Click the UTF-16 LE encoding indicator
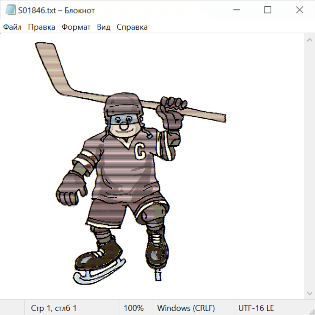The width and height of the screenshot is (315, 315). pos(256,308)
